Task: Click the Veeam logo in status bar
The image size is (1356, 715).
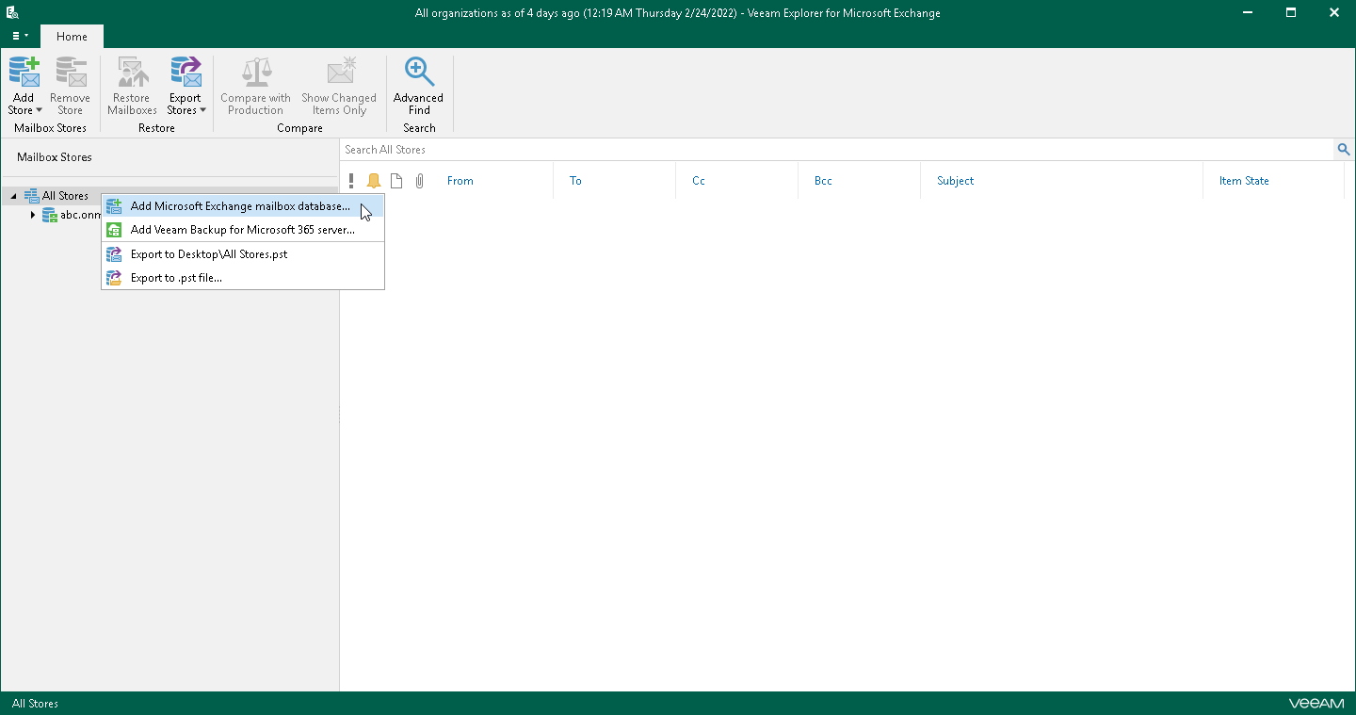Action: [x=1315, y=704]
